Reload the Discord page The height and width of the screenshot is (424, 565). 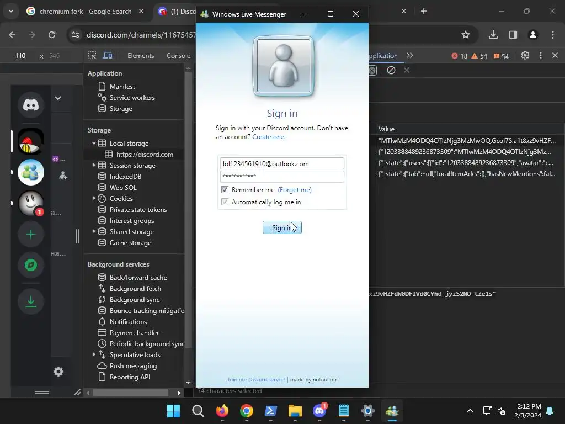pos(52,35)
